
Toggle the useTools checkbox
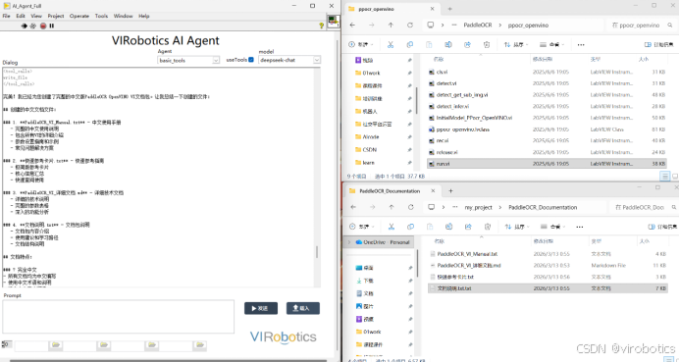click(x=251, y=60)
